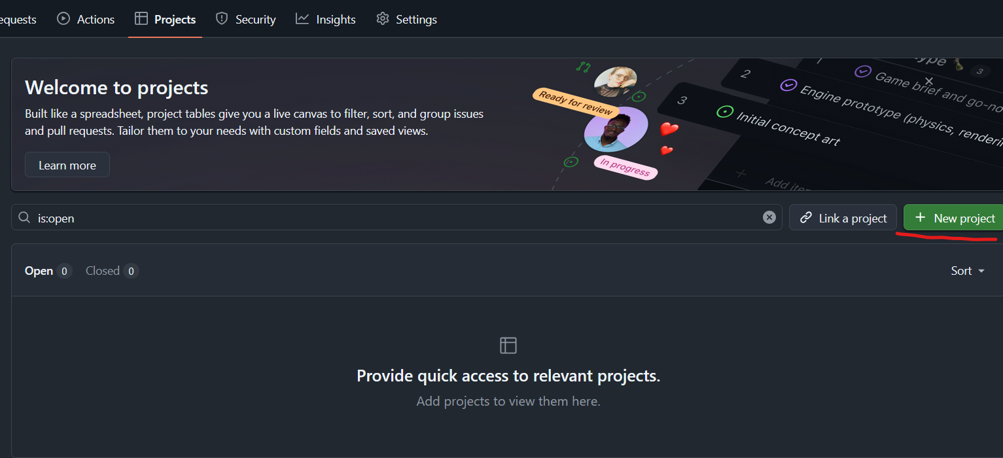Clear the search filter with X icon
The width and height of the screenshot is (1003, 458).
coord(769,217)
